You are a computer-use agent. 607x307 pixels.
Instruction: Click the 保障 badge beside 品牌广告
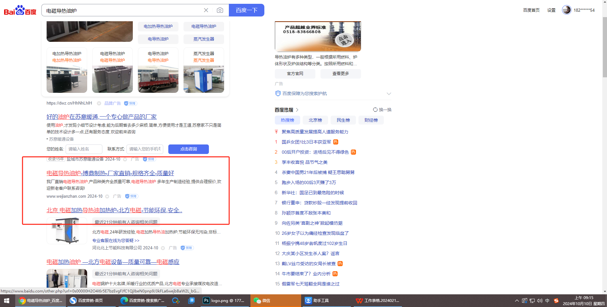click(130, 103)
